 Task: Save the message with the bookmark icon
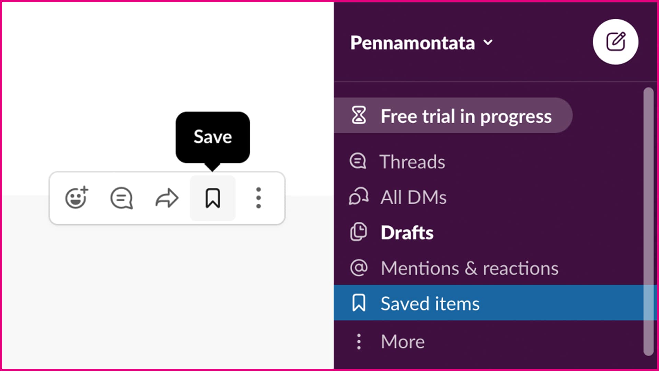(x=213, y=198)
